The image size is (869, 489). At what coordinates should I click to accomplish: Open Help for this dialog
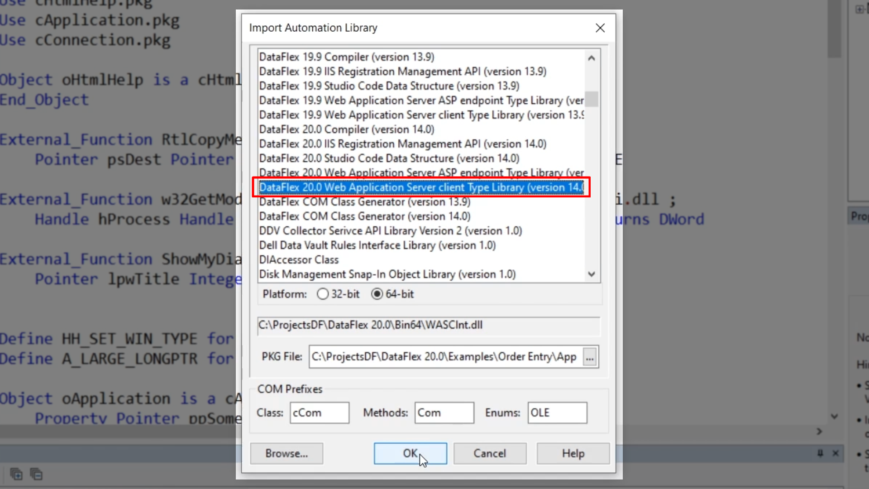tap(573, 453)
